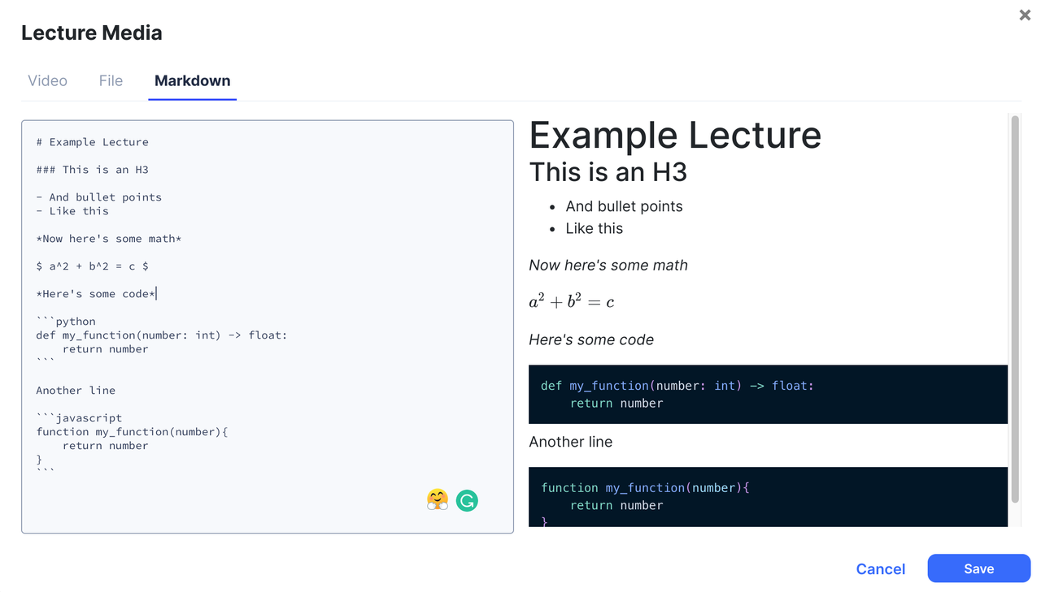This screenshot has width=1041, height=592.
Task: Switch to the Video tab
Action: point(47,80)
